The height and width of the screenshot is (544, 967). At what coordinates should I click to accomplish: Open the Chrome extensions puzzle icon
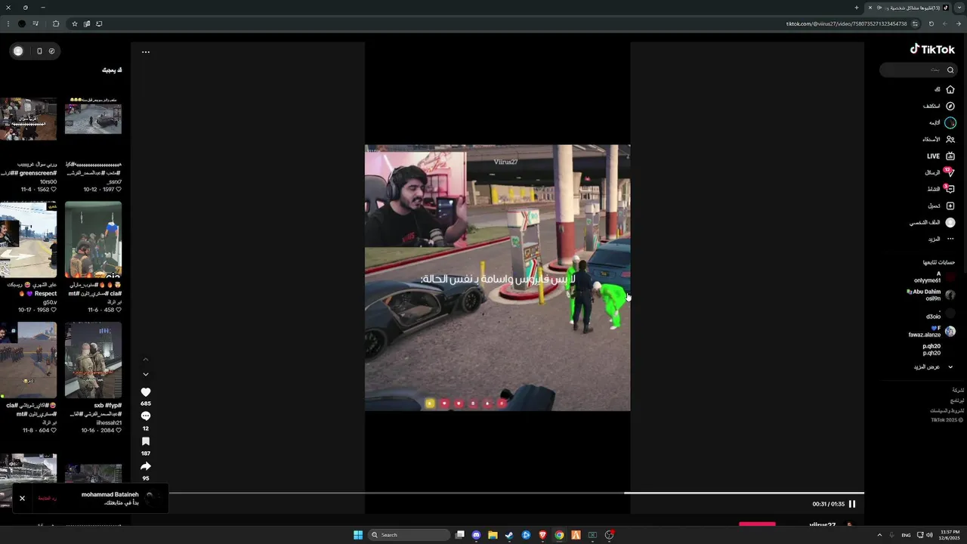click(x=55, y=23)
